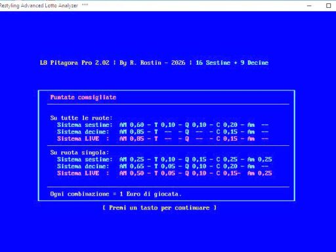Click 'T 0,05' in single-wheel Sistema decine row
The height and width of the screenshot is (252, 336).
coord(165,166)
